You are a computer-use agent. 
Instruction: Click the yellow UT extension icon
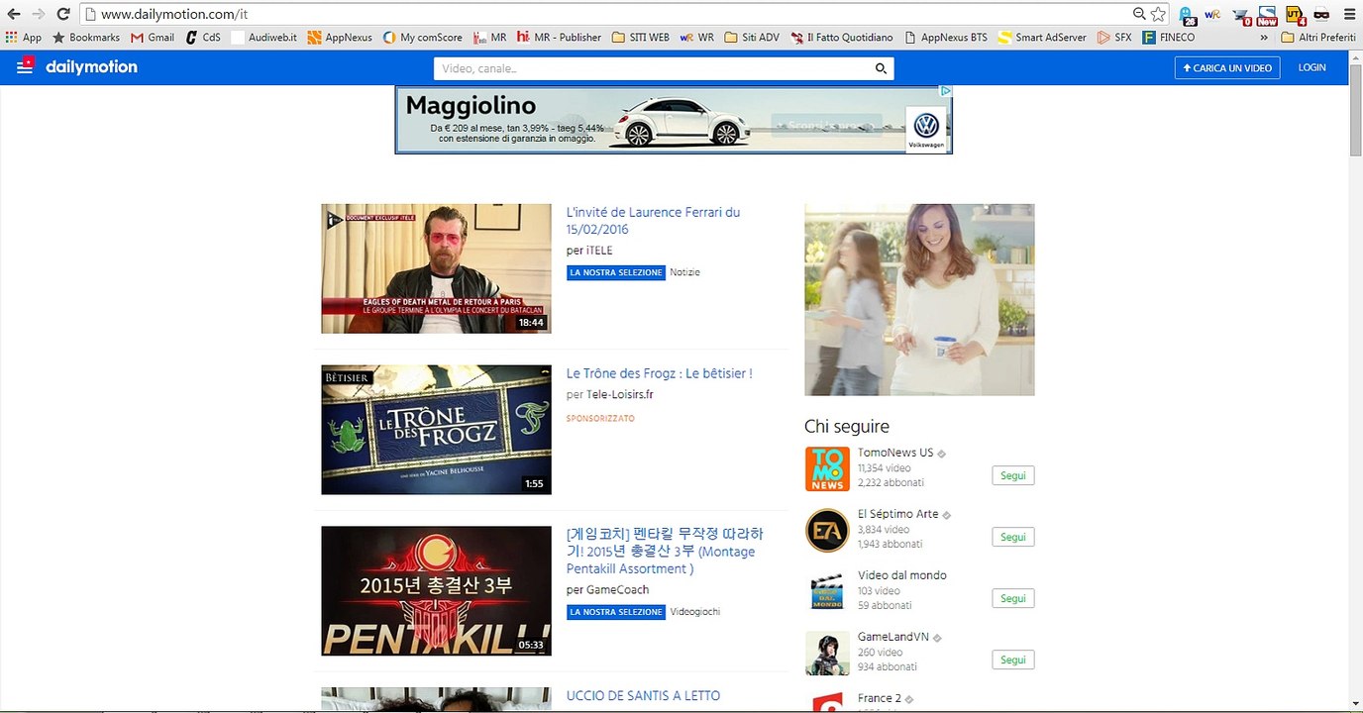tap(1295, 15)
